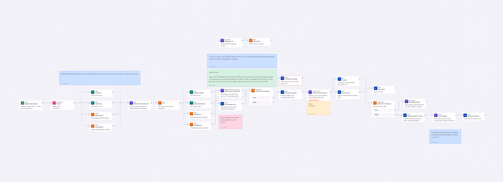Image resolution: width=503 pixels, height=182 pixels.
Task: Click the Script Demographics 1 node icon
Action: coord(93,126)
